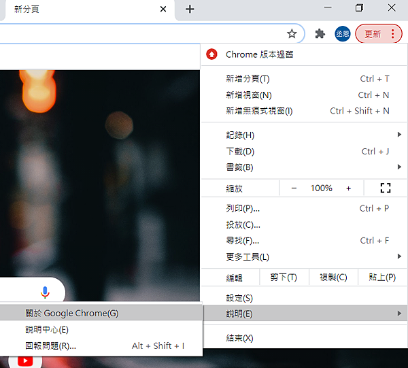This screenshot has width=408, height=368.
Task: Click the fullscreen icon in zoom row
Action: click(386, 188)
